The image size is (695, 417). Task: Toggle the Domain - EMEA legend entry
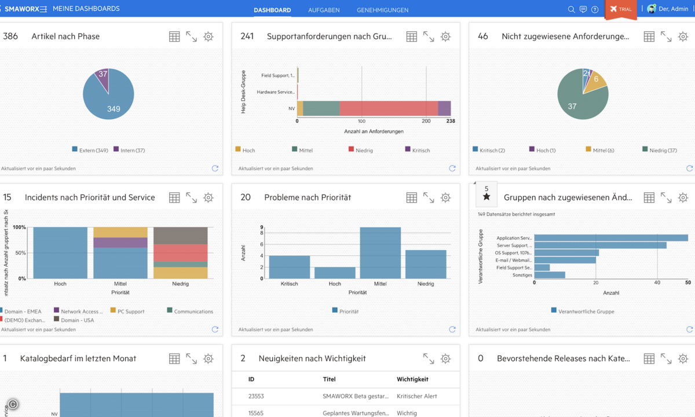[21, 311]
